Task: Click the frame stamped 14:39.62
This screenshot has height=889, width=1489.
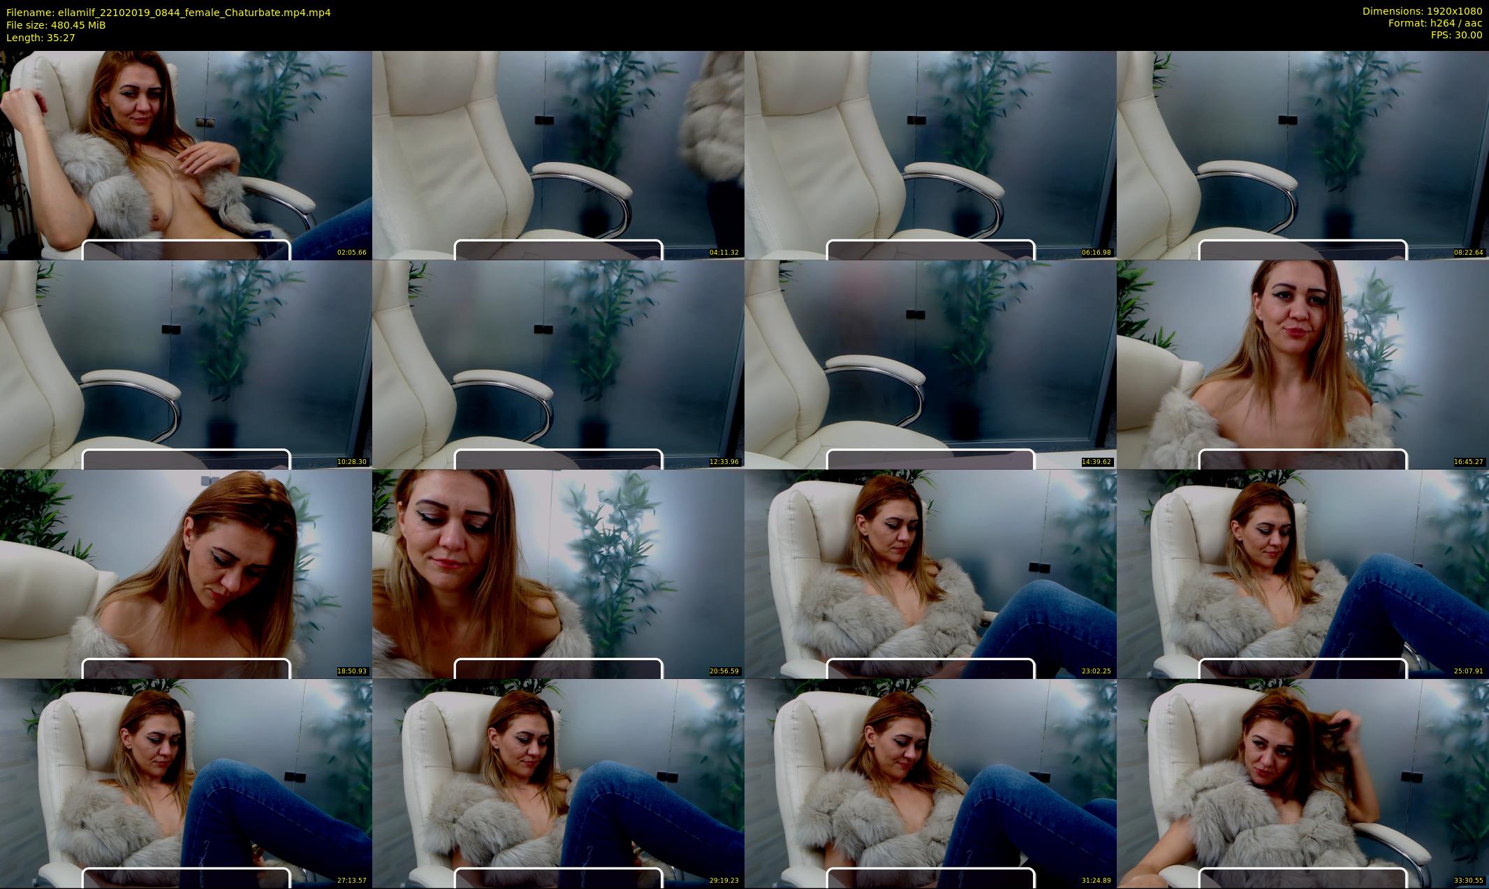Action: (930, 364)
